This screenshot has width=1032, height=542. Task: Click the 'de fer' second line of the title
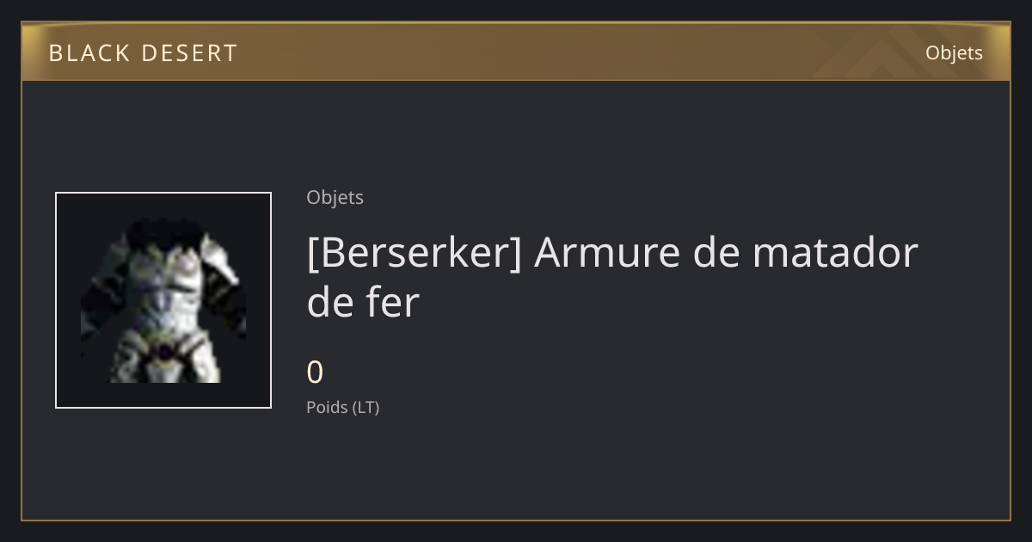[x=362, y=302]
